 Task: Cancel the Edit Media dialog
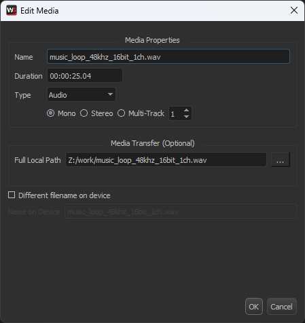click(x=282, y=307)
